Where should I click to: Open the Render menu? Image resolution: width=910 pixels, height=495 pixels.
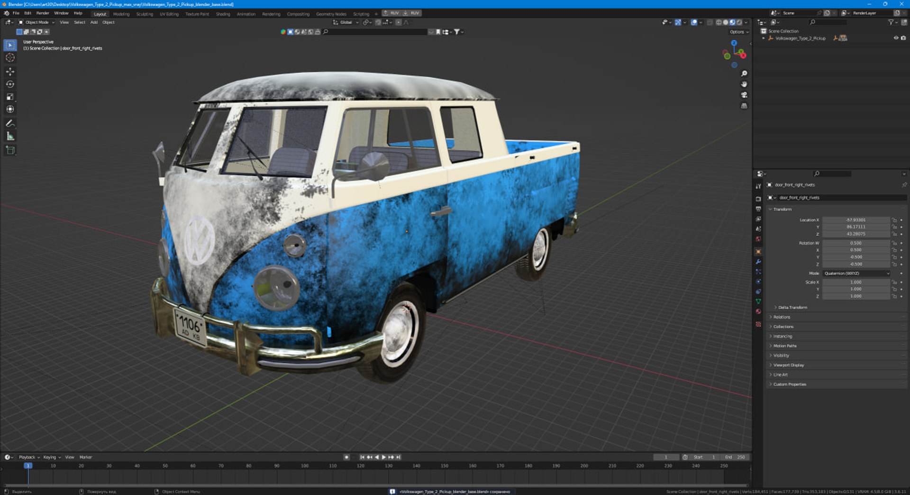coord(43,13)
